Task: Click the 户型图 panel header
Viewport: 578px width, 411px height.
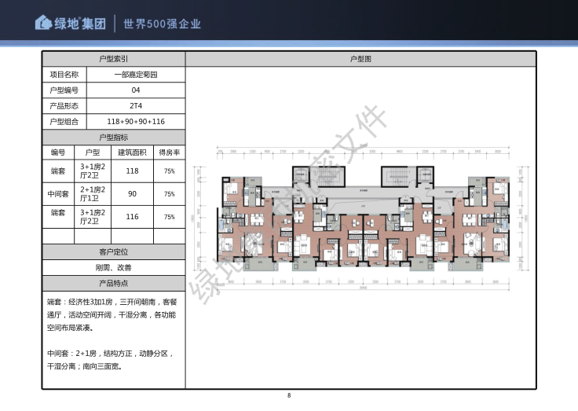Action: point(360,59)
